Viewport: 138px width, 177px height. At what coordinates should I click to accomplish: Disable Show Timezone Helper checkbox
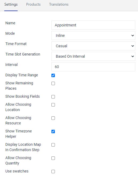point(53,131)
